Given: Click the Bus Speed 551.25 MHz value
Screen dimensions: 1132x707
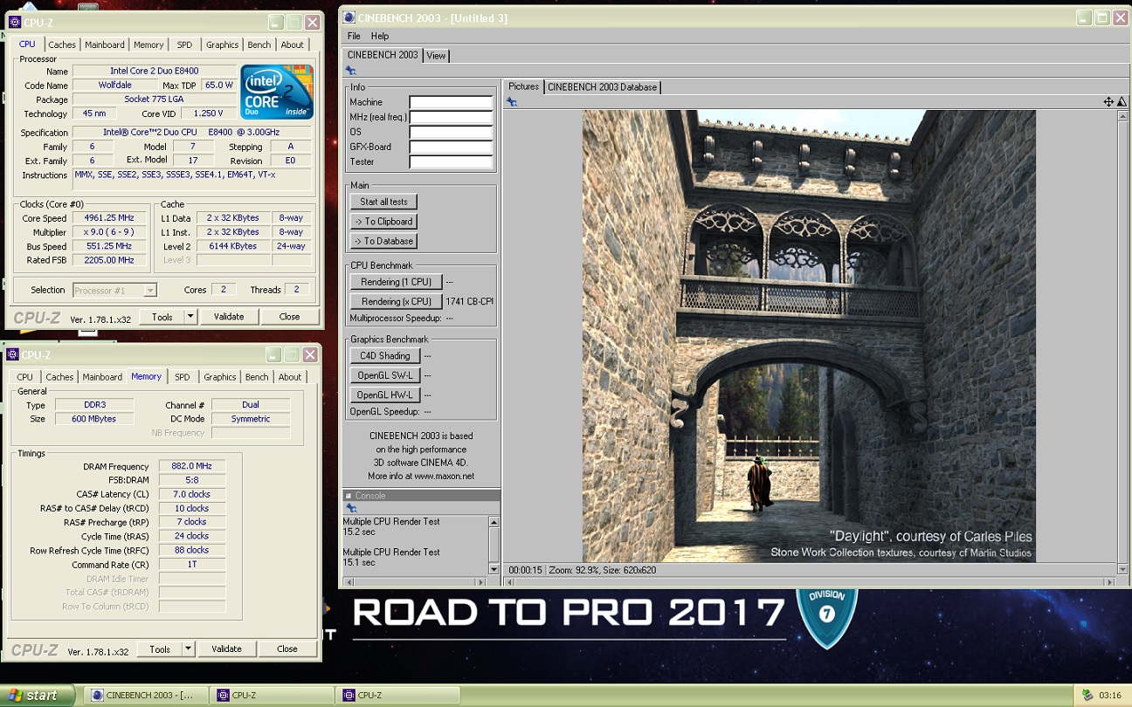Looking at the screenshot, I should pos(111,246).
